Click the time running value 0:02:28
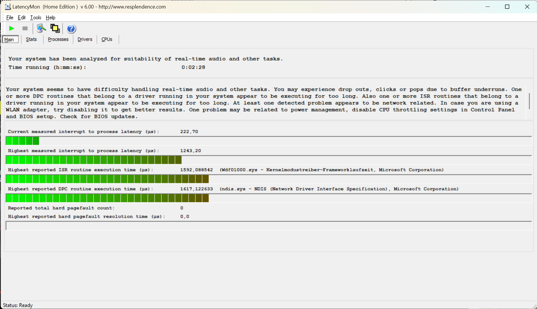This screenshot has width=537, height=309. pyautogui.click(x=193, y=67)
